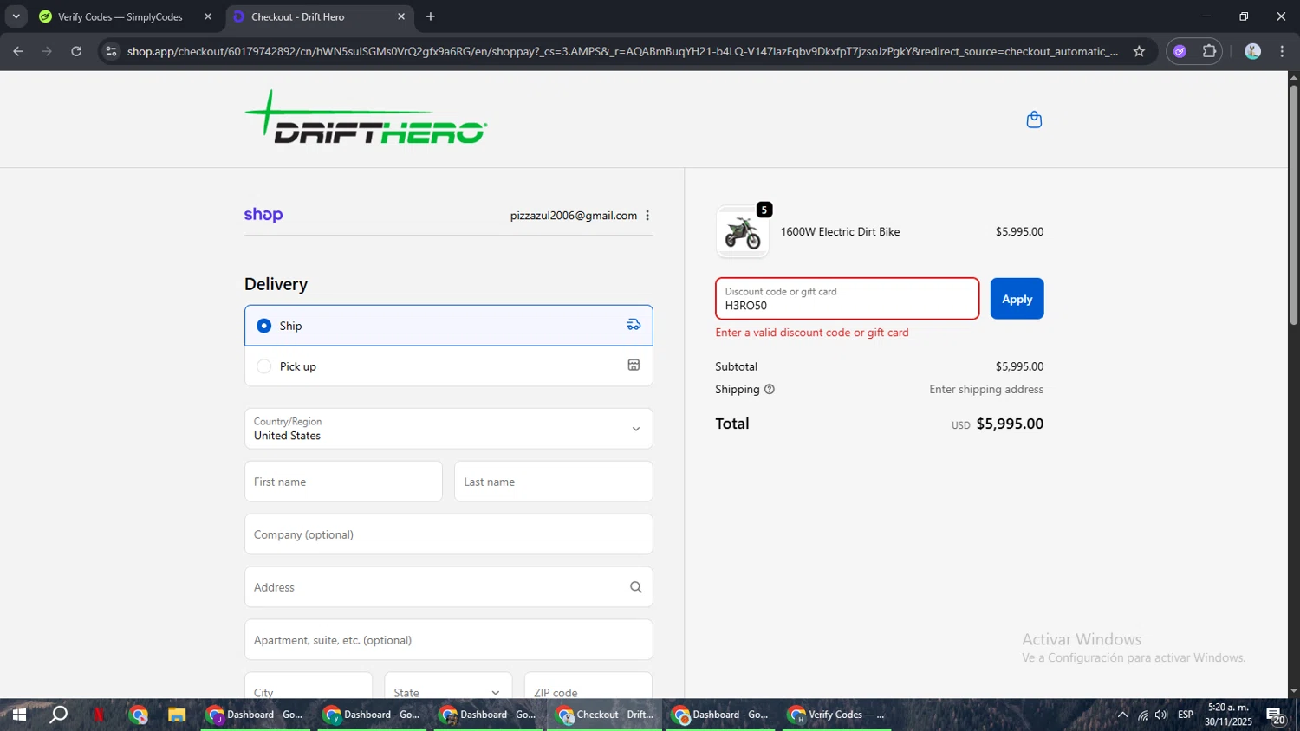Close the Verify Codes — SimplyCodes tab
Image resolution: width=1300 pixels, height=731 pixels.
tap(208, 16)
